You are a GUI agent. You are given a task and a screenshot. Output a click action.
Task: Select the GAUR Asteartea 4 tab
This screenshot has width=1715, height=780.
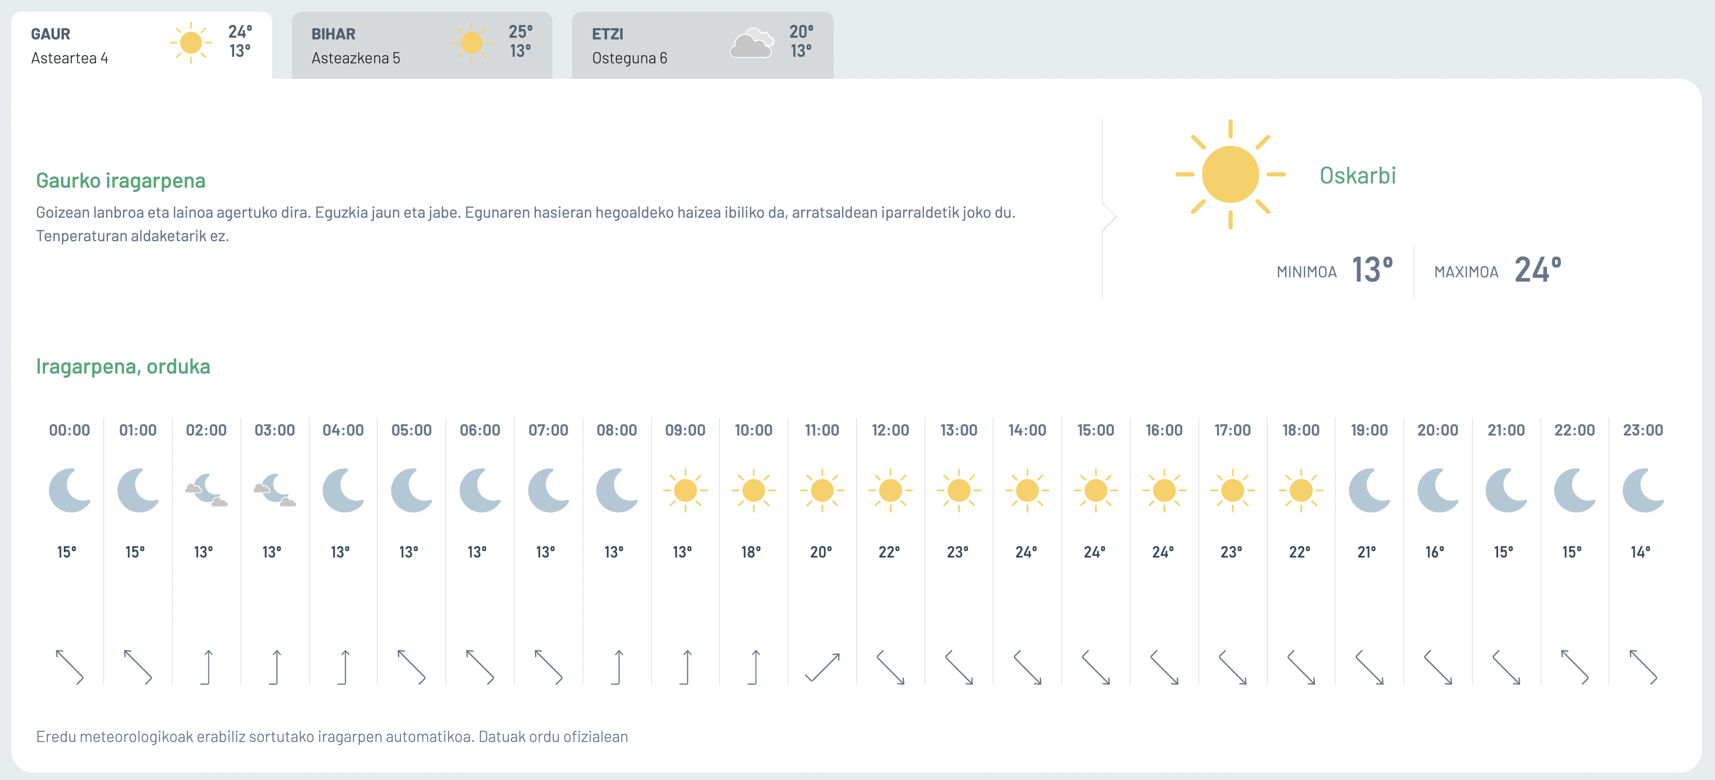(x=141, y=45)
